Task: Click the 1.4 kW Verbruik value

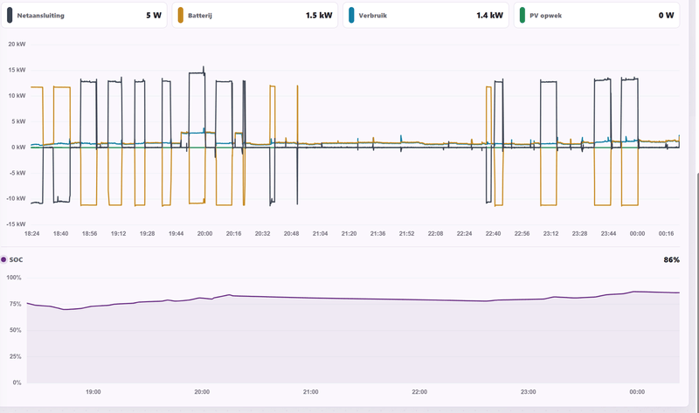Action: [489, 15]
